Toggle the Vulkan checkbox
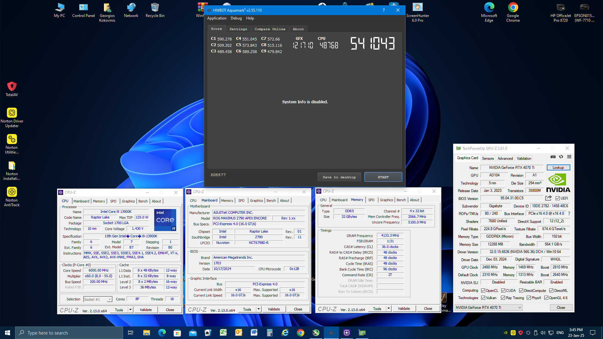This screenshot has width=603, height=339. [x=483, y=298]
